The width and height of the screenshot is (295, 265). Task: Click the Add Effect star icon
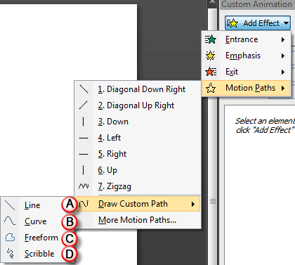pos(232,23)
